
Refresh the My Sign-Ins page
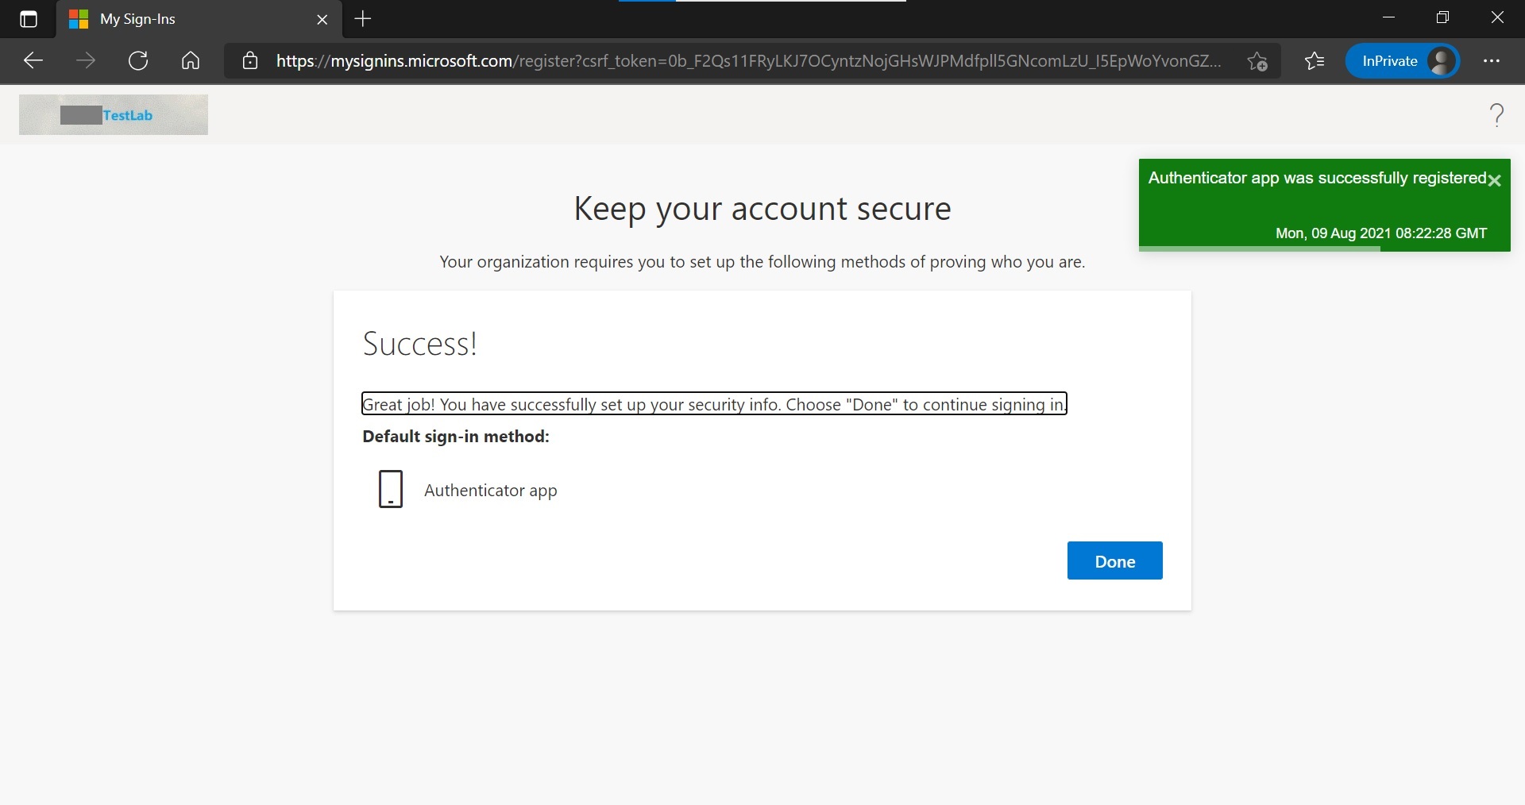[x=137, y=61]
